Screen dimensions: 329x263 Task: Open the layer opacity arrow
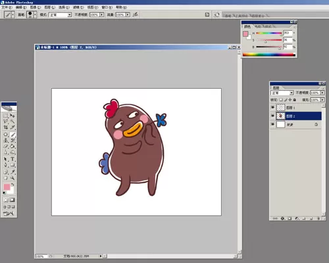(x=322, y=93)
